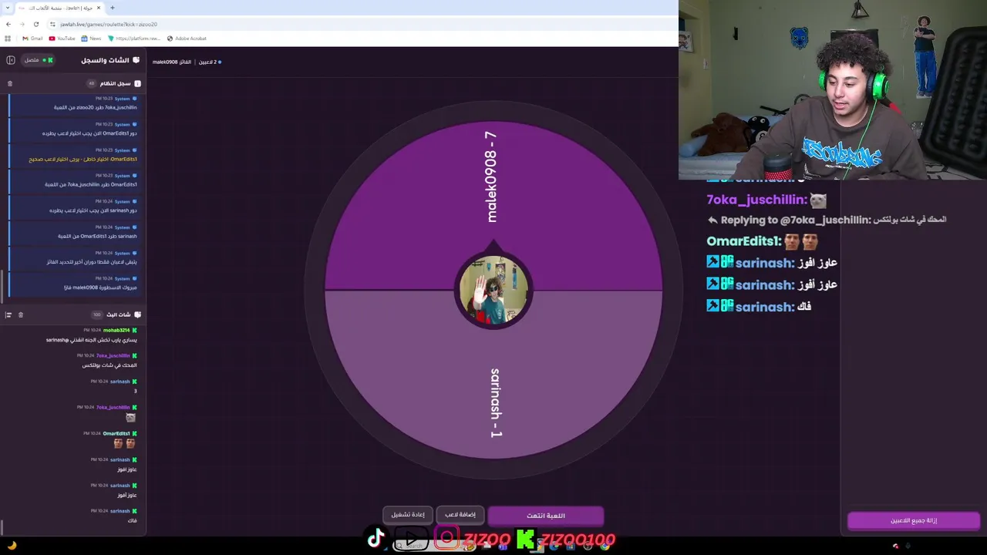The height and width of the screenshot is (555, 987).
Task: Click the System Log count badge 48
Action: click(x=92, y=83)
